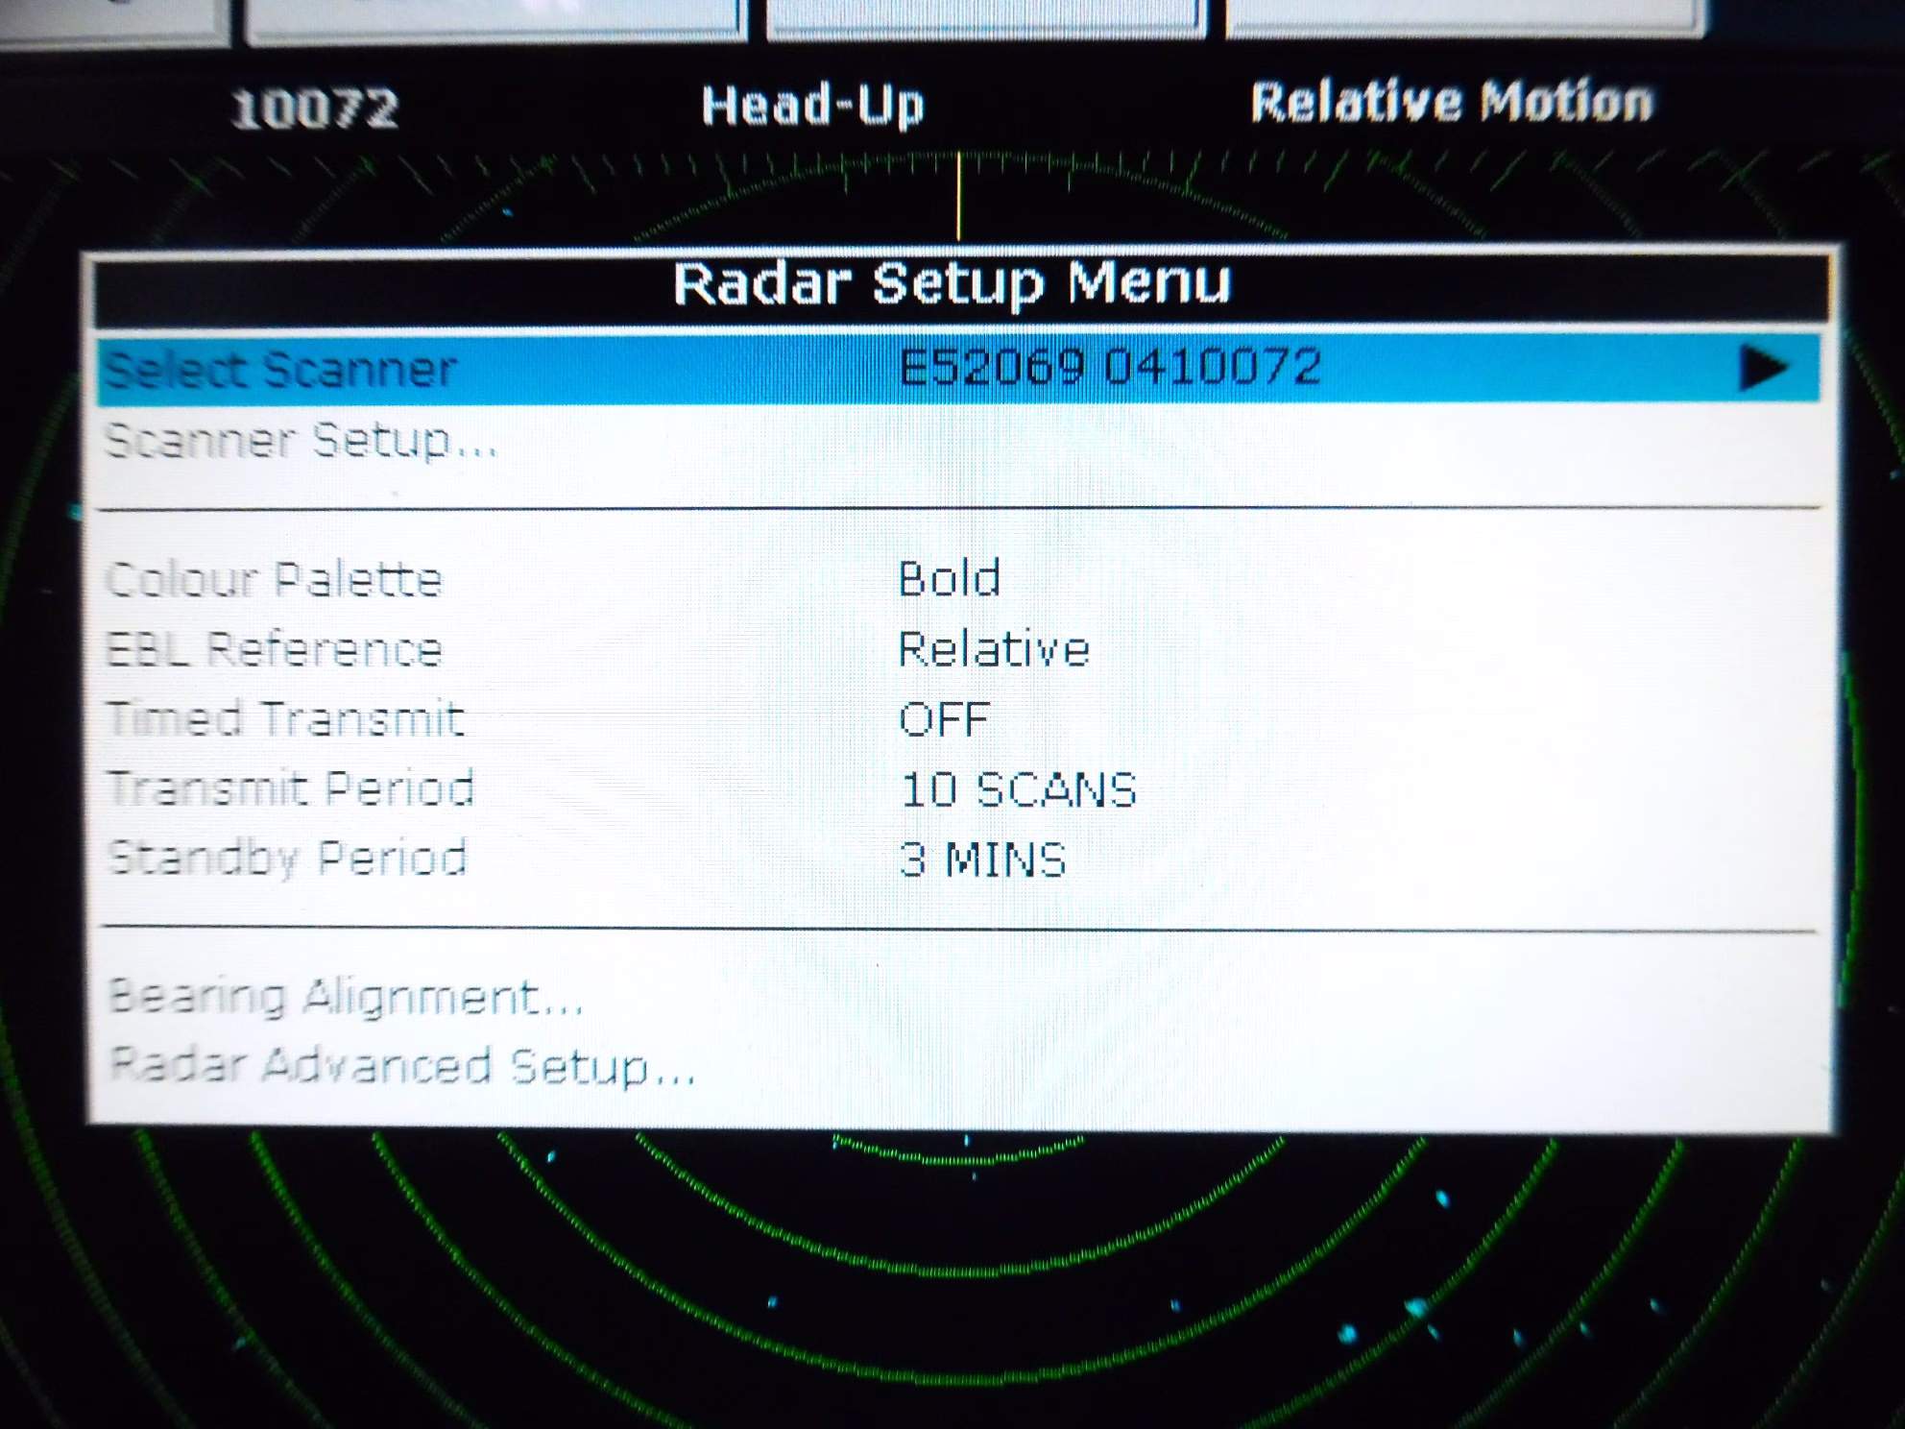Select the Colour Palette option label
The width and height of the screenshot is (1905, 1429).
click(275, 580)
